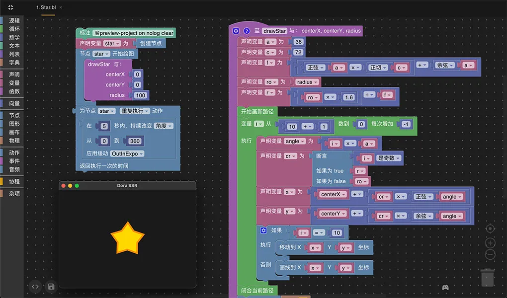Open the 重复执行 dropdown in action block

pos(135,111)
